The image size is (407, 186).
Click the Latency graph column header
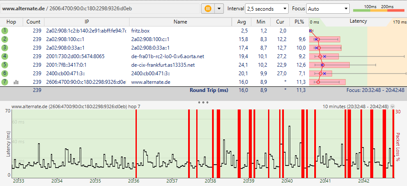tap(358, 21)
